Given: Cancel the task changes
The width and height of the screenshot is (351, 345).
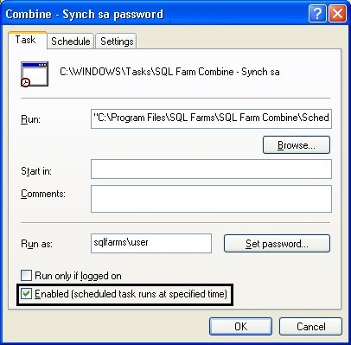Looking at the screenshot, I should [x=310, y=327].
